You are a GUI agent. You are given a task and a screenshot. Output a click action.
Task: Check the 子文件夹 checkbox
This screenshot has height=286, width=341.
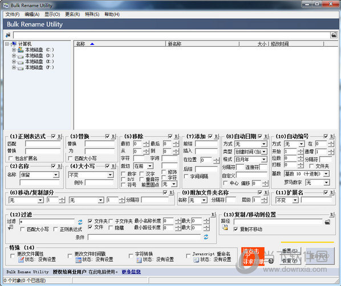tap(111, 221)
